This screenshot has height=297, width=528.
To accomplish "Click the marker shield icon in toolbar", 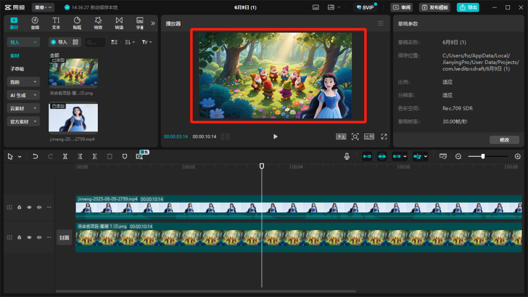I will [x=125, y=156].
